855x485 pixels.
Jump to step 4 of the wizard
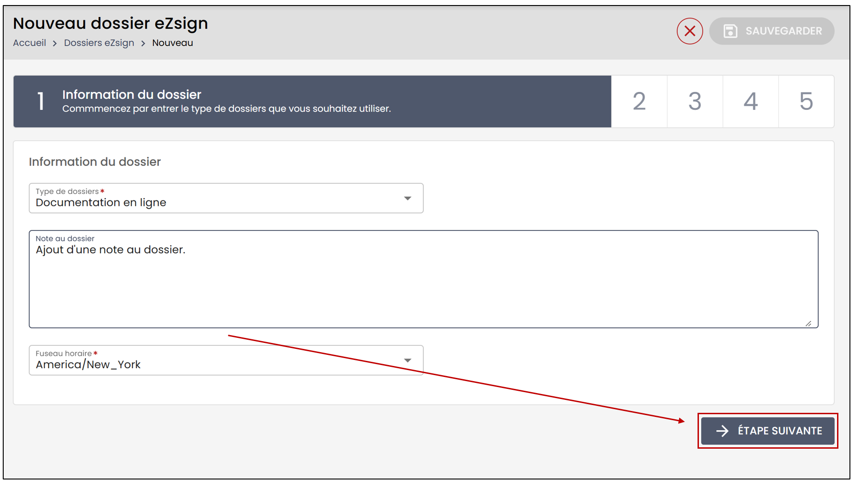[750, 102]
